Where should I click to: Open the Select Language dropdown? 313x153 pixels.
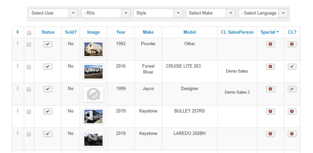pos(263,13)
